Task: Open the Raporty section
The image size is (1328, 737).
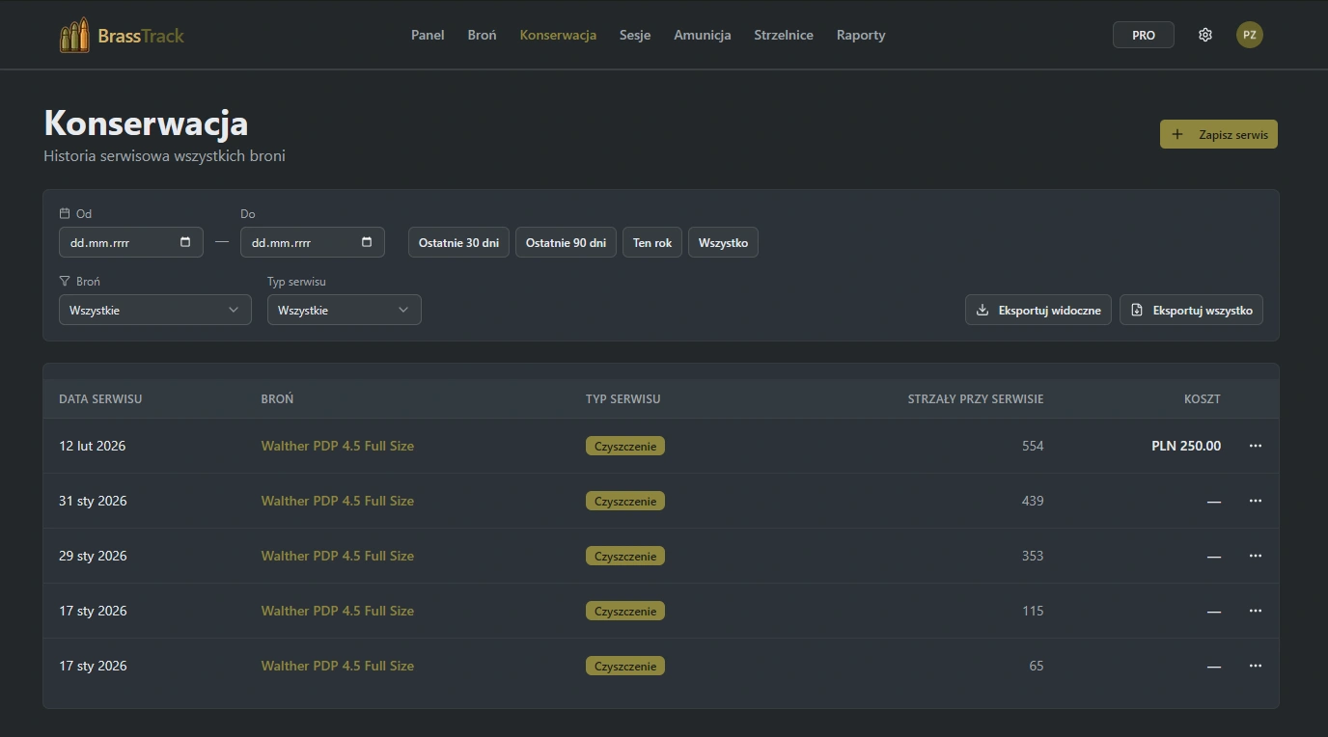Action: click(860, 35)
